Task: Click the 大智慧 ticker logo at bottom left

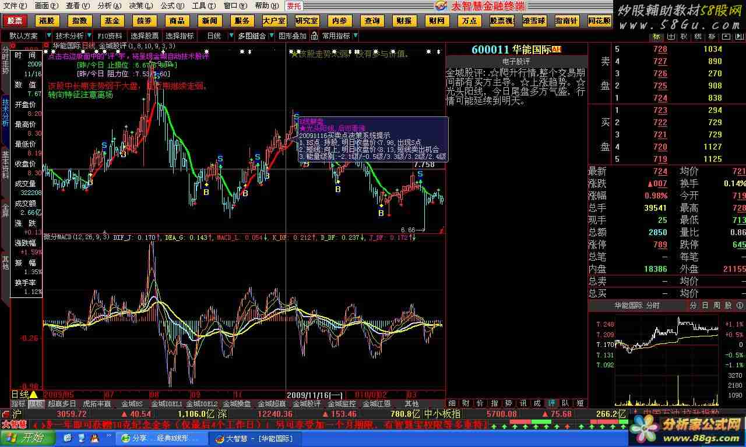Action: (x=15, y=424)
